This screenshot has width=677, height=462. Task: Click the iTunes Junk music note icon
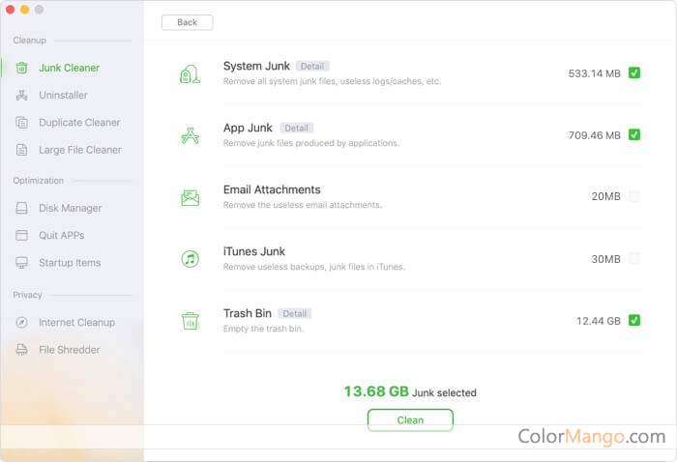(190, 259)
